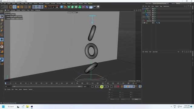194x109 pixels.
Task: Collapse the Fluids group in Object Manager
Action: click(x=144, y=17)
